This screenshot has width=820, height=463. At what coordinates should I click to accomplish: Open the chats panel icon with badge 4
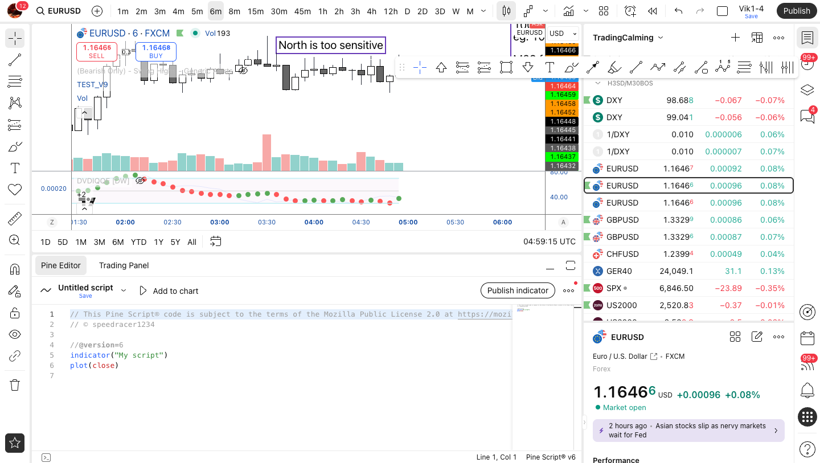tap(807, 116)
